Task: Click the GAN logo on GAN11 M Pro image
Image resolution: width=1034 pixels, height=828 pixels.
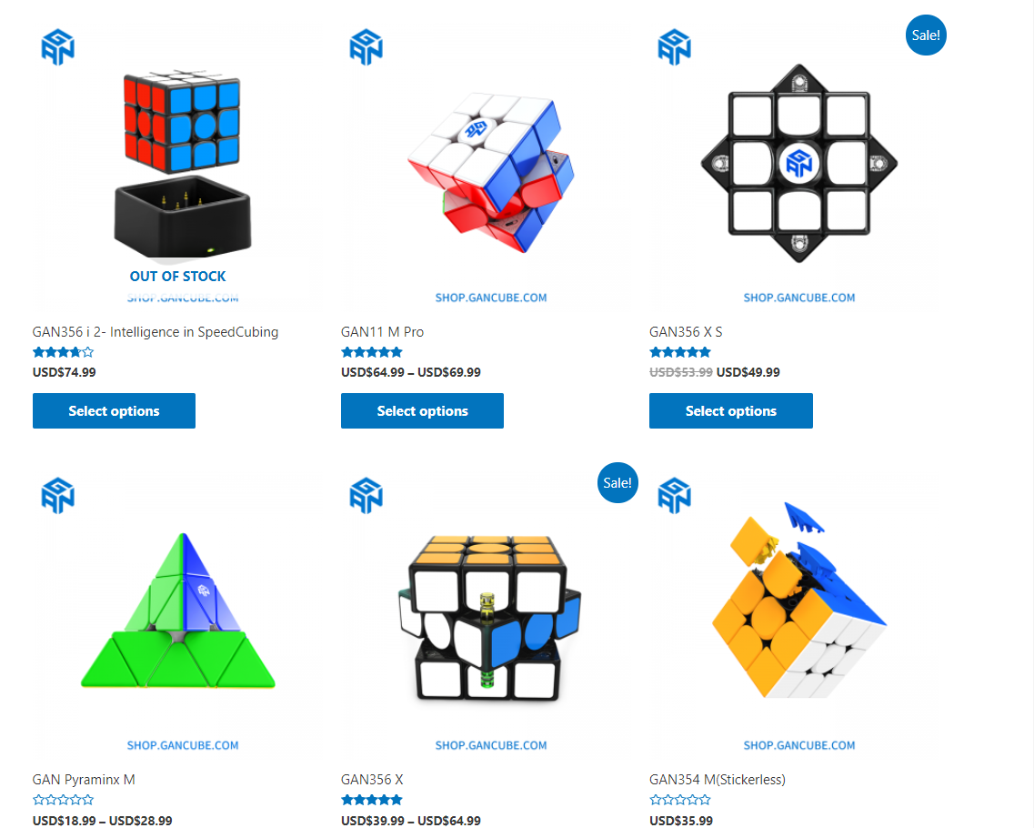Action: pyautogui.click(x=366, y=46)
